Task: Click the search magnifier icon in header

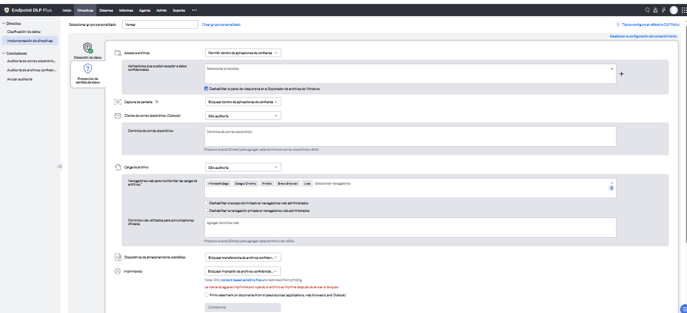Action: 647,10
